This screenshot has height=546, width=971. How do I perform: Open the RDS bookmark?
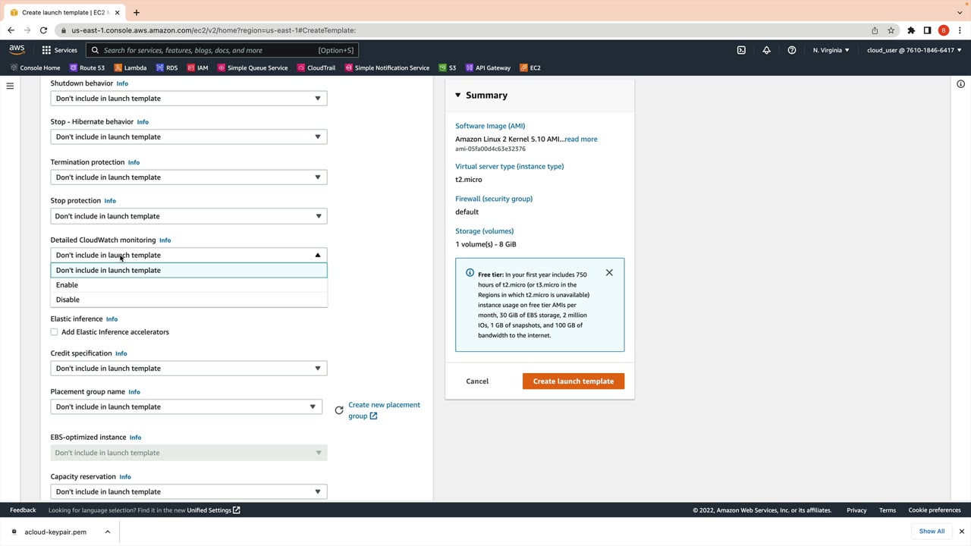[166, 67]
